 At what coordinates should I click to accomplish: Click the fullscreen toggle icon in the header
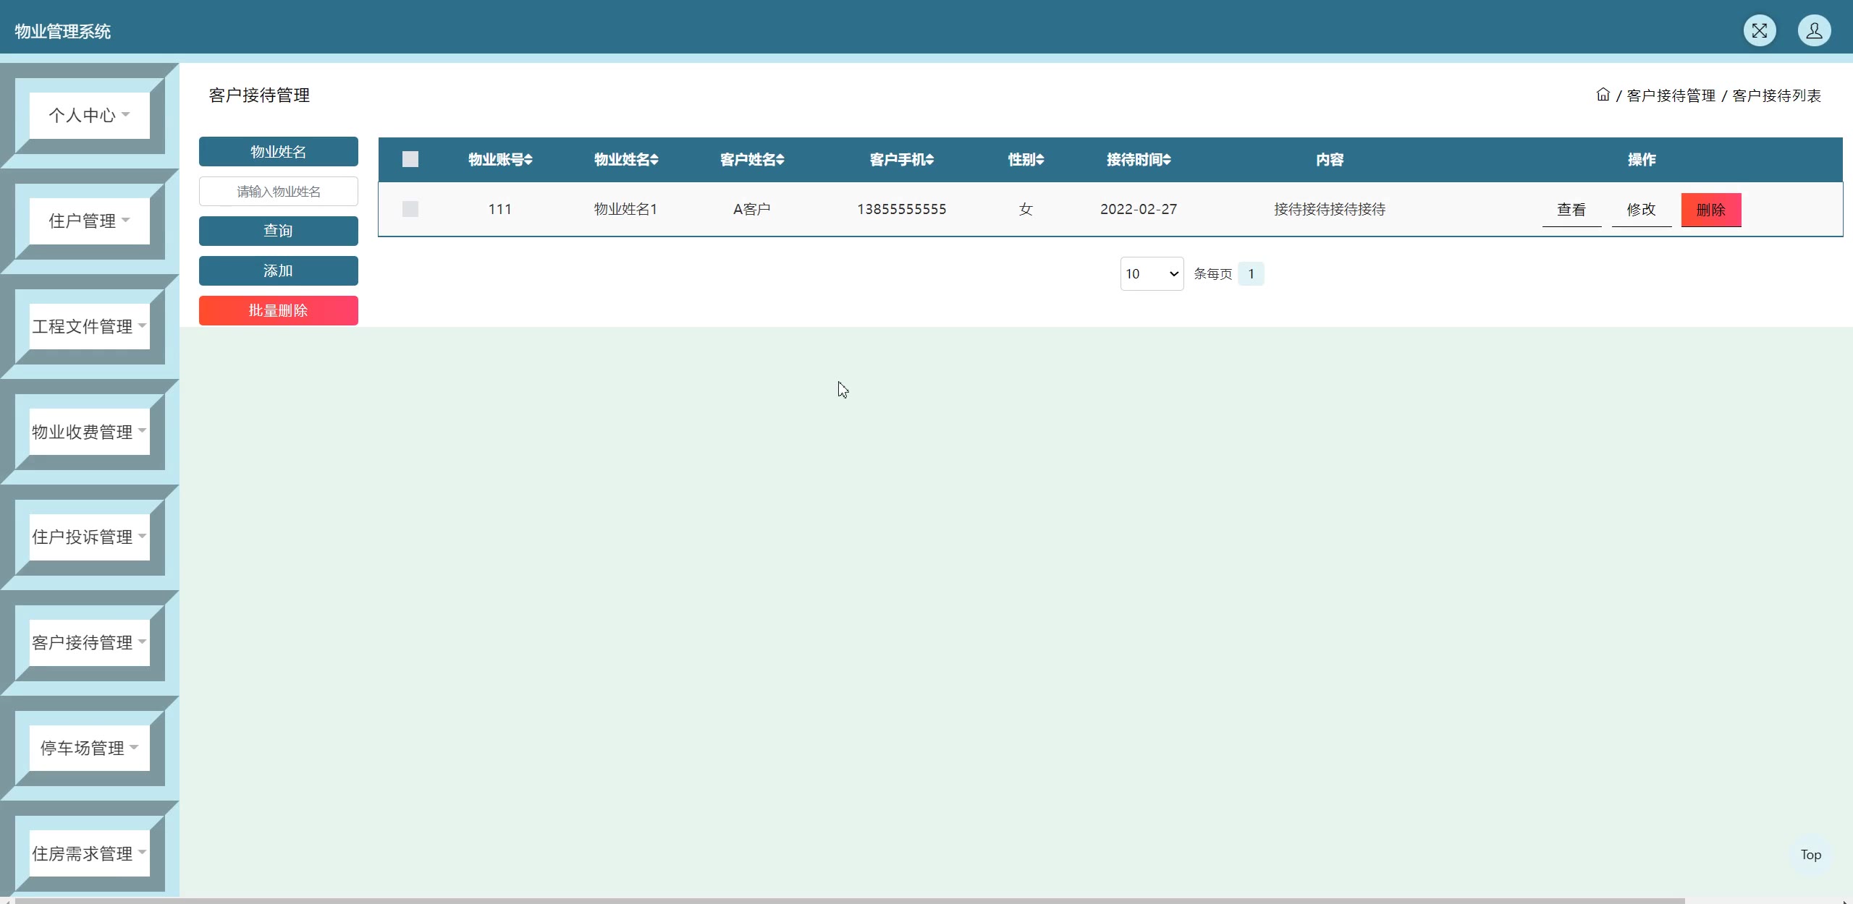[1759, 30]
